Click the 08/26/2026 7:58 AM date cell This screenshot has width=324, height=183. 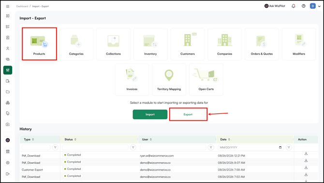coord(232,170)
